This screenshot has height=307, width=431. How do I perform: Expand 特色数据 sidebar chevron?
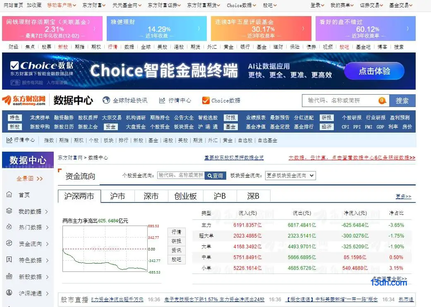click(47, 260)
